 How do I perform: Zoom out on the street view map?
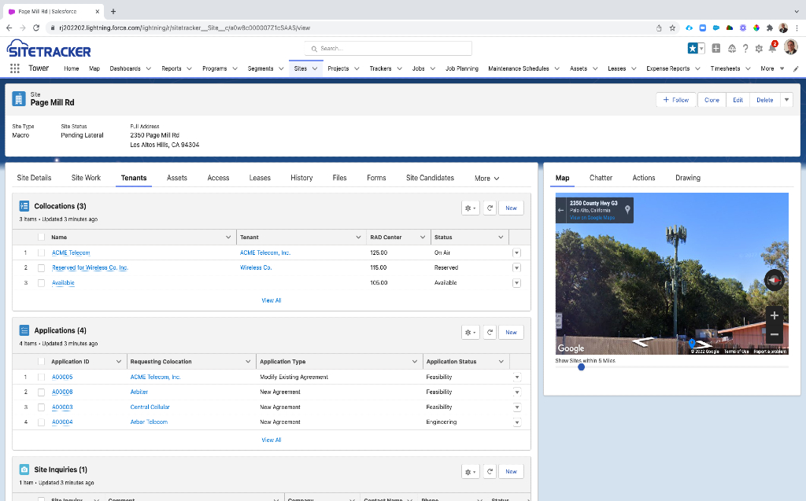[x=775, y=334]
